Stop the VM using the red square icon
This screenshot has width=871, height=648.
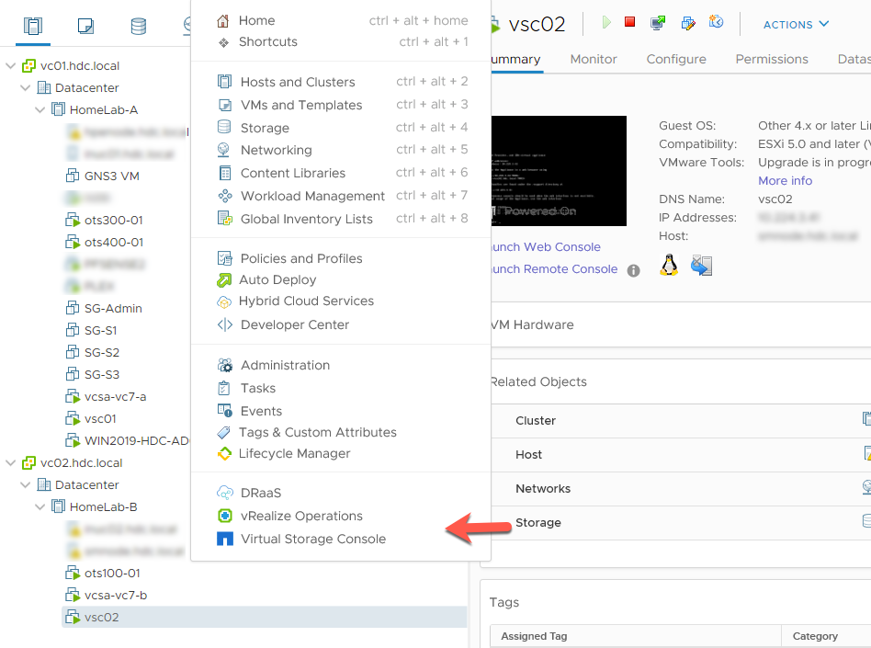click(x=629, y=24)
